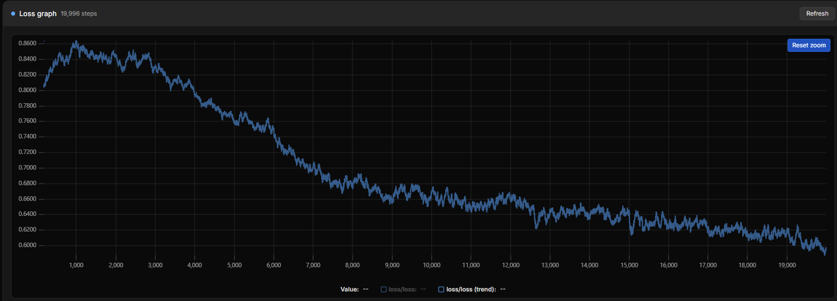This screenshot has height=301, width=837.
Task: Click the Loss graph title
Action: [x=38, y=14]
